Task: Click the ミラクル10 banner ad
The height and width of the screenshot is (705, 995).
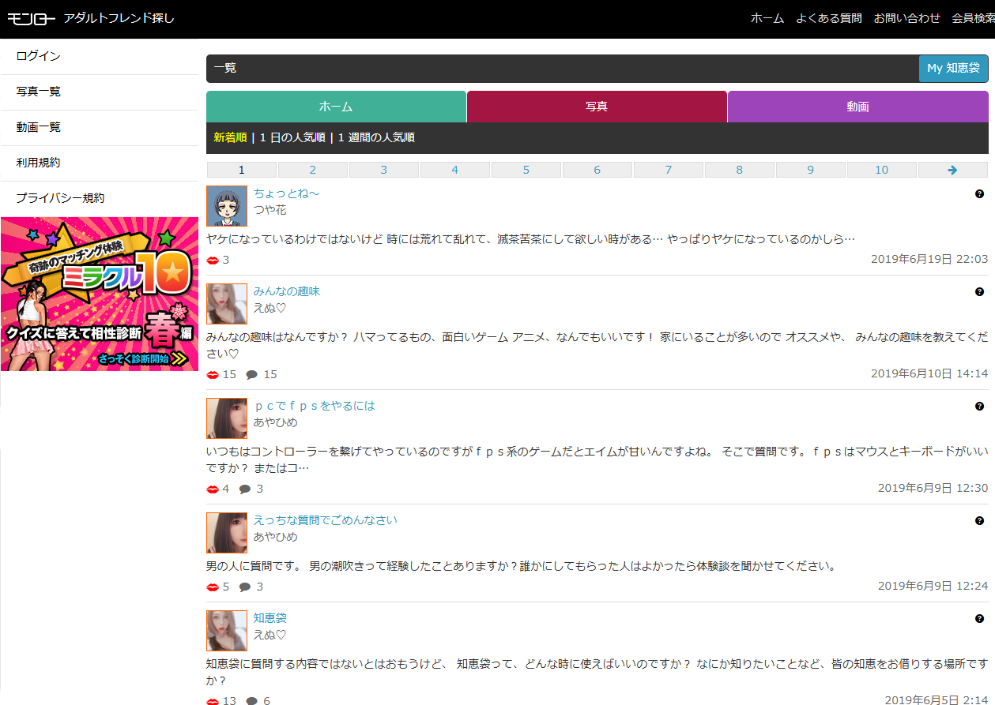Action: click(x=100, y=294)
